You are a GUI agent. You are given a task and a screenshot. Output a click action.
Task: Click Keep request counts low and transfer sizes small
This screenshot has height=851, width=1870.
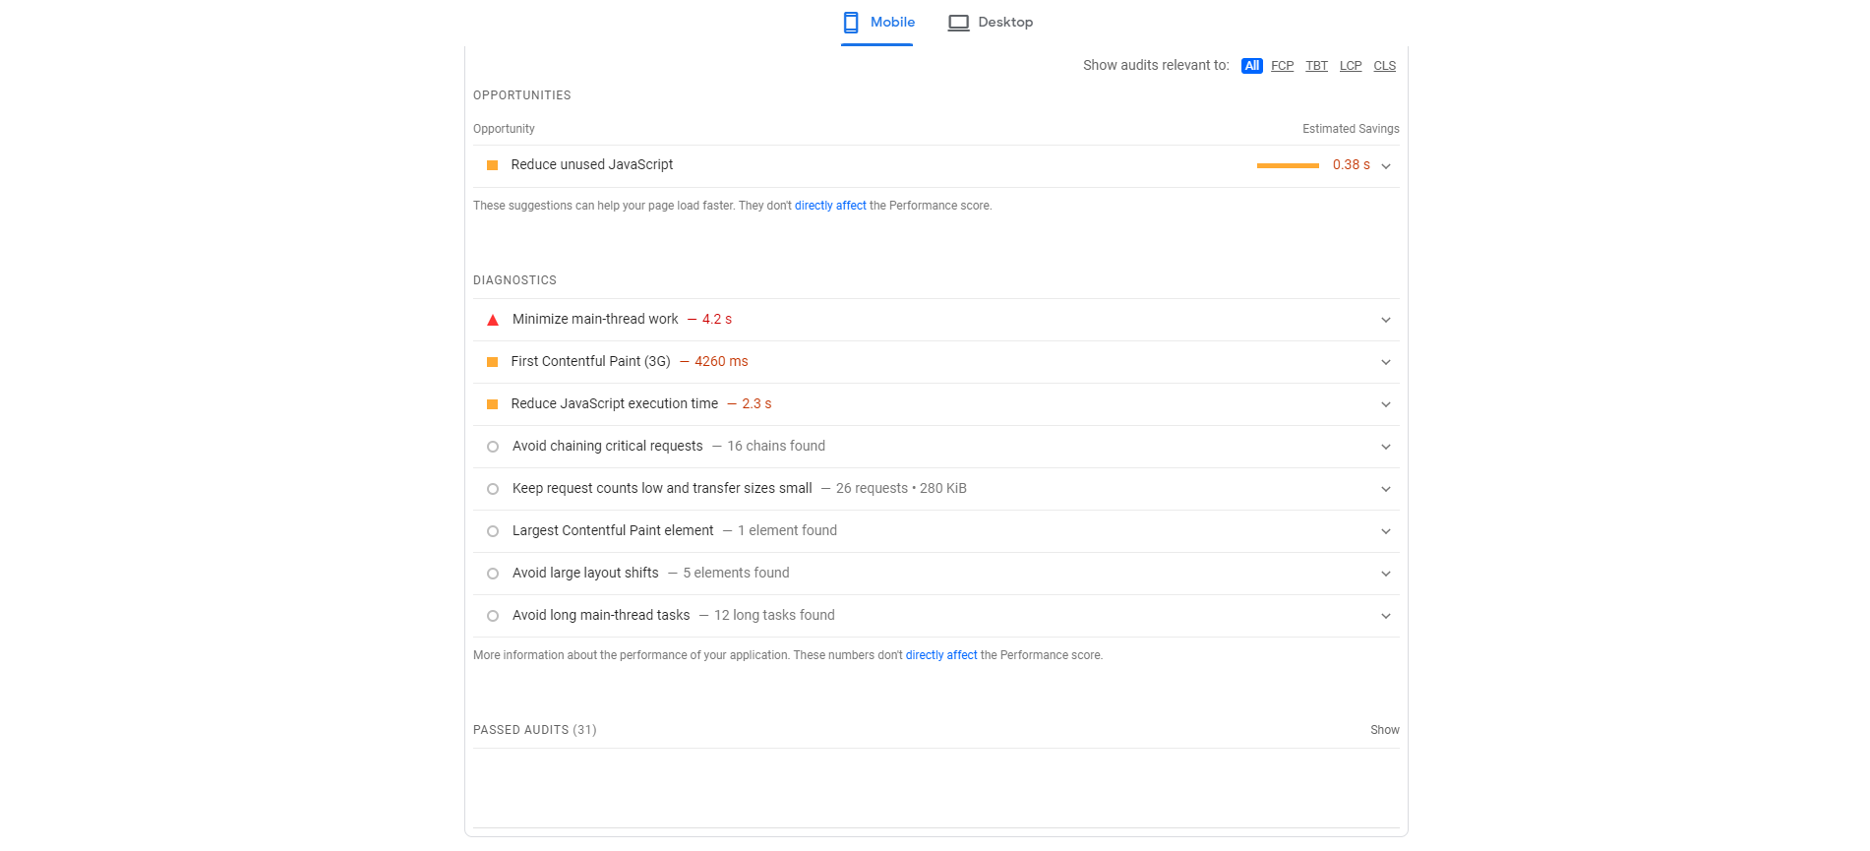pyautogui.click(x=662, y=488)
